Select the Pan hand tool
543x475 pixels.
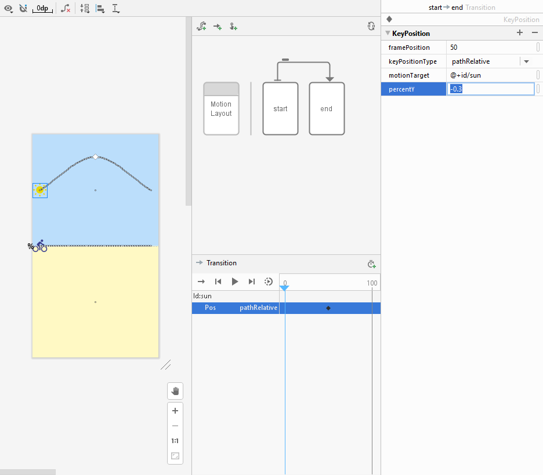pyautogui.click(x=175, y=391)
